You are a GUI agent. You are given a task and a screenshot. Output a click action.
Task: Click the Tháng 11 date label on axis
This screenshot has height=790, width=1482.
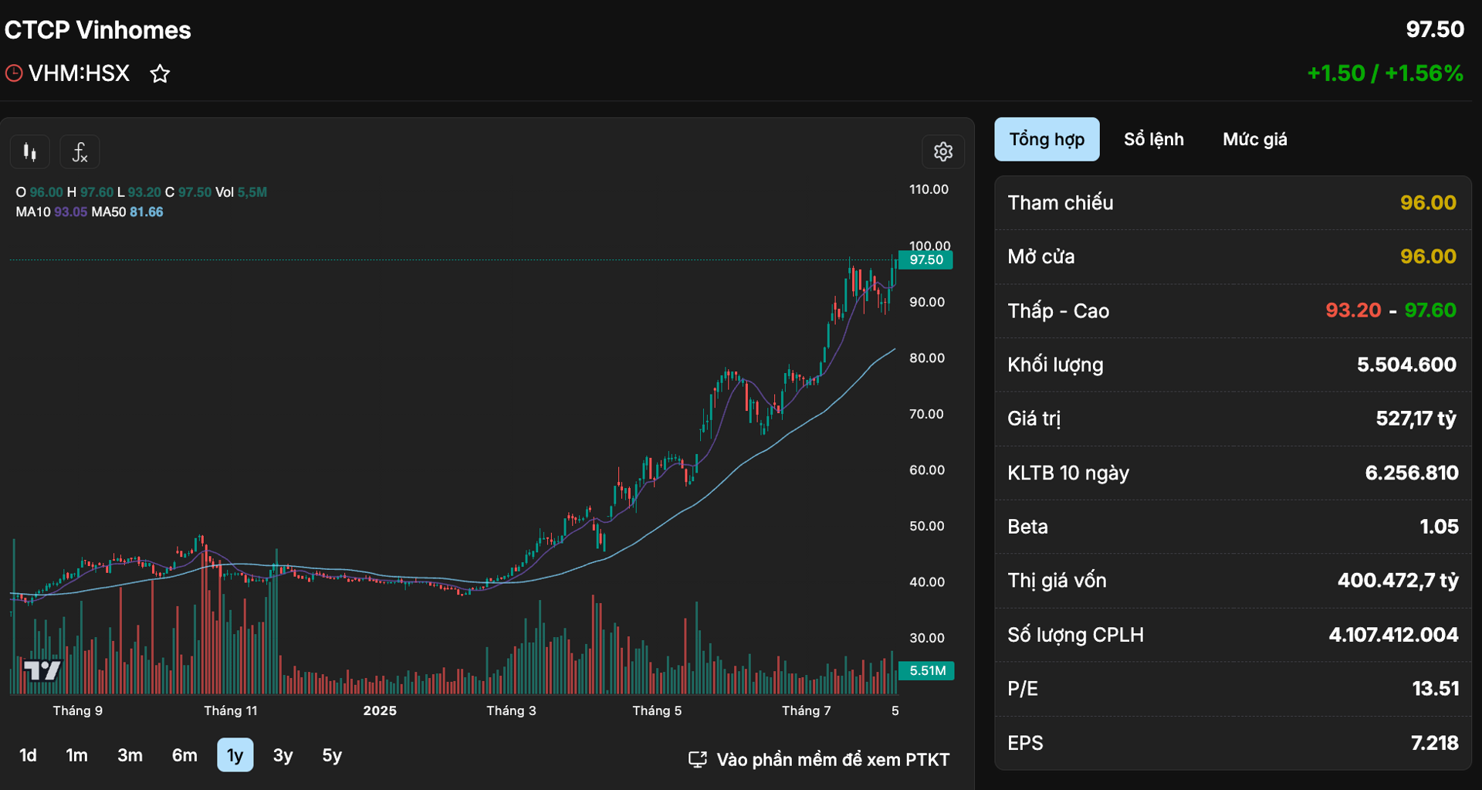pyautogui.click(x=230, y=710)
